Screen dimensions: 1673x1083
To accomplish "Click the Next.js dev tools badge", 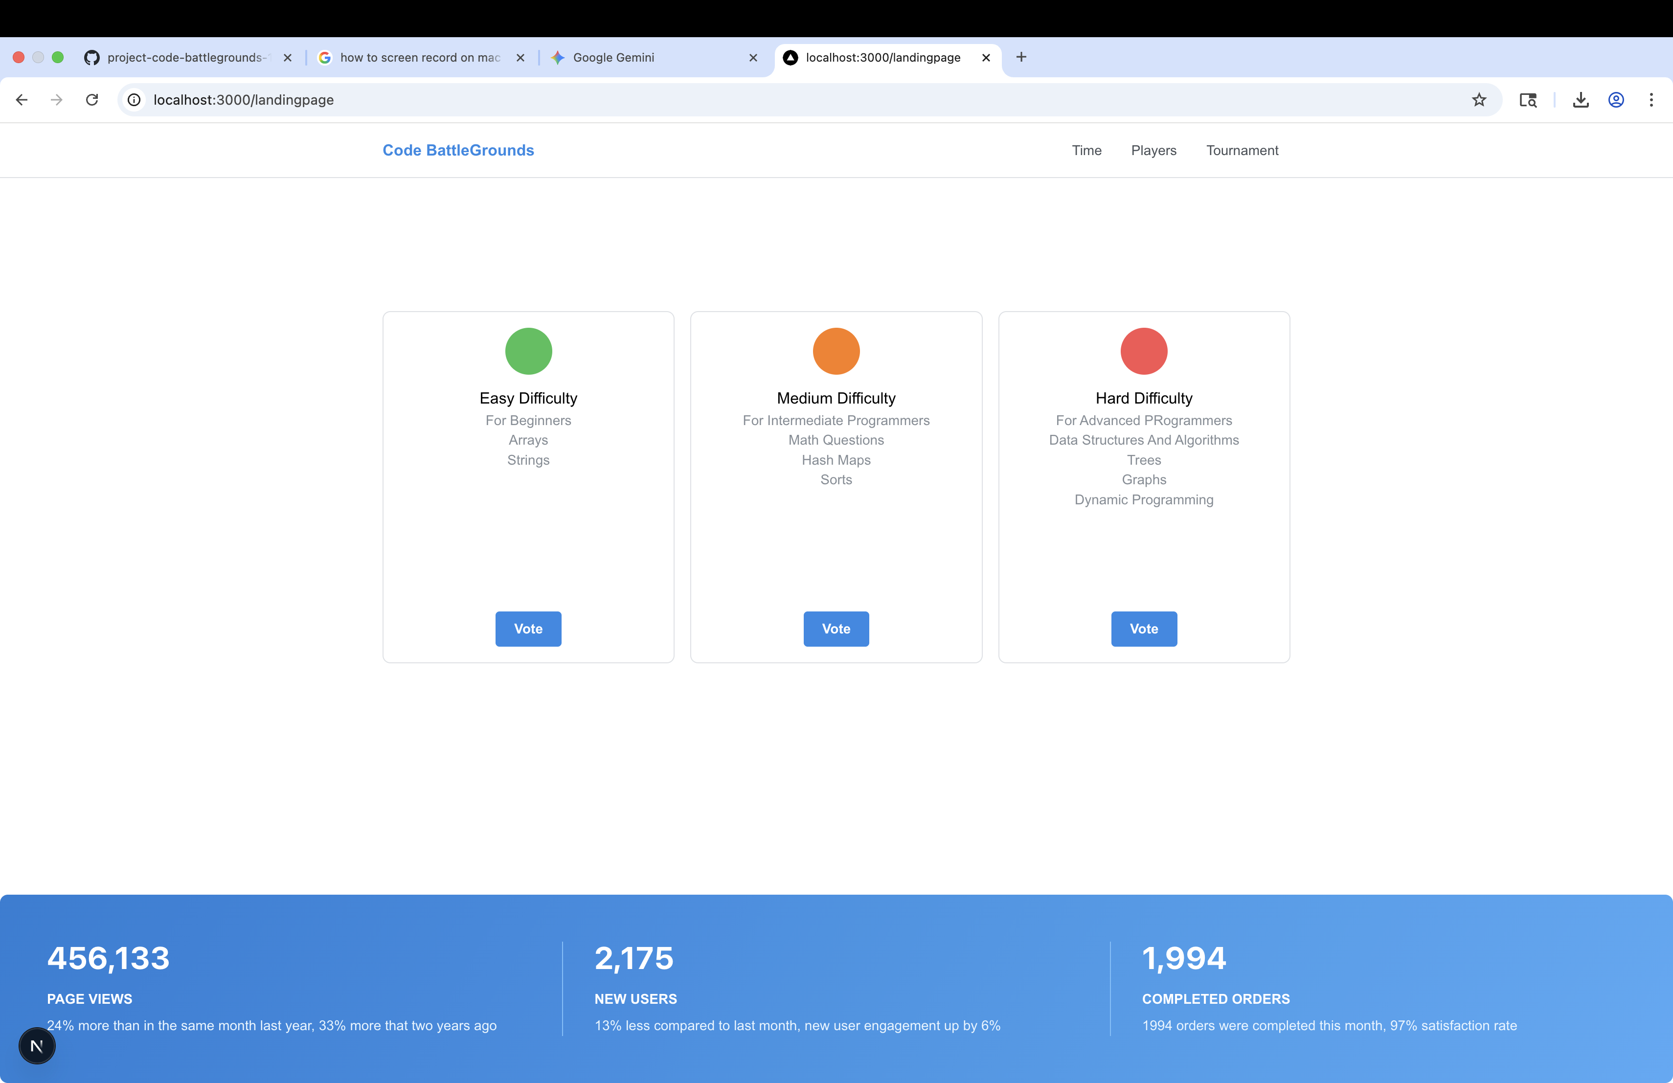I will 37,1046.
